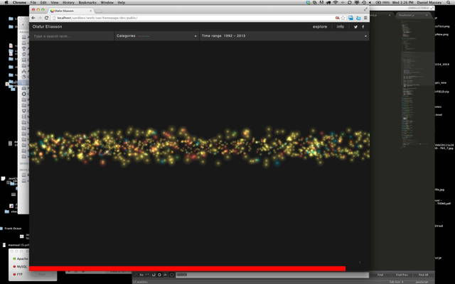The image size is (455, 284).
Task: Open the History menu
Action: tap(68, 2)
